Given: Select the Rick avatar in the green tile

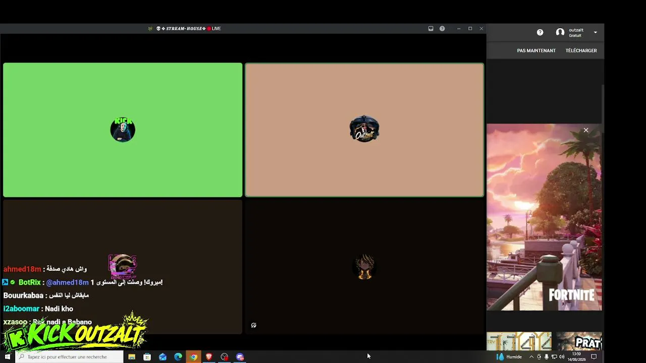Looking at the screenshot, I should pyautogui.click(x=123, y=130).
